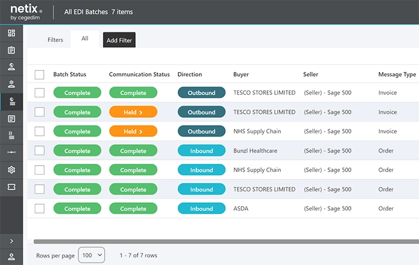Click Batch Status Complete badge in ASDA row
Viewport: 419px width, 265px height.
[77, 208]
